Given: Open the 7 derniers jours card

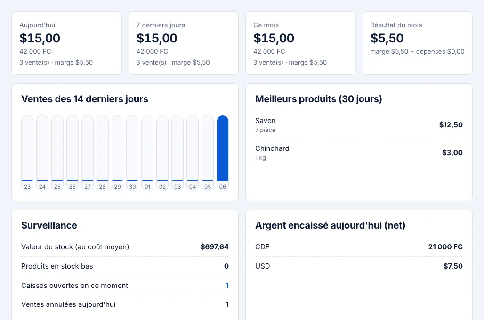Looking at the screenshot, I should [184, 43].
